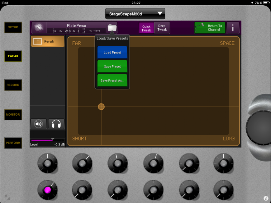Open the StageScapeM20d device dropdown
The image size is (271, 203).
tap(135, 14)
